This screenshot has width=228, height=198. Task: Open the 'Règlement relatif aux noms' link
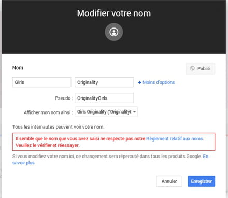tap(175, 139)
